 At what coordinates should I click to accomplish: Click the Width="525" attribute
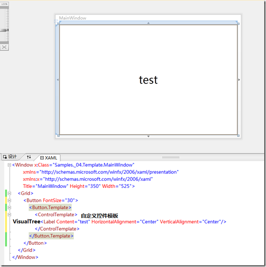point(117,186)
